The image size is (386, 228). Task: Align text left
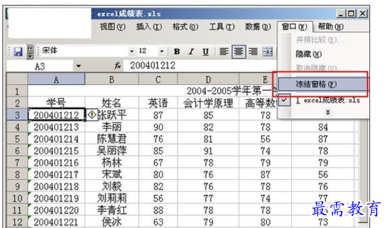pos(224,52)
